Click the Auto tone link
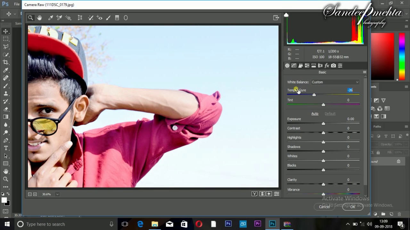The height and width of the screenshot is (230, 410). [315, 114]
